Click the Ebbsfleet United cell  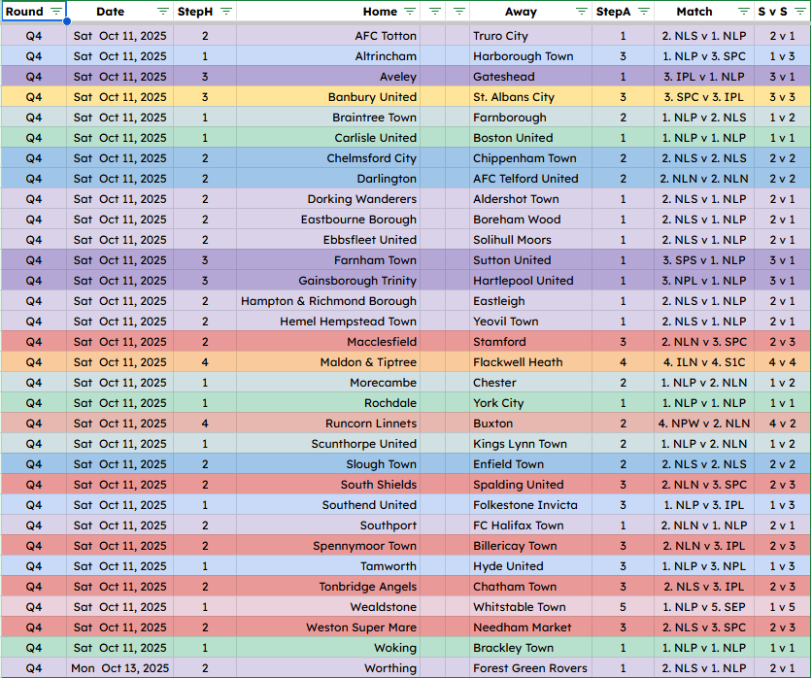point(328,240)
